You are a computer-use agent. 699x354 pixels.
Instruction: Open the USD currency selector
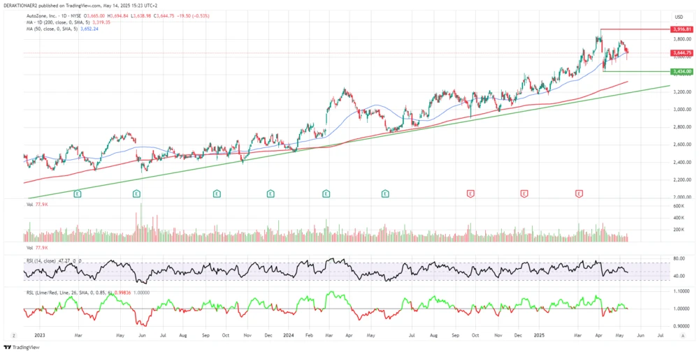[678, 17]
